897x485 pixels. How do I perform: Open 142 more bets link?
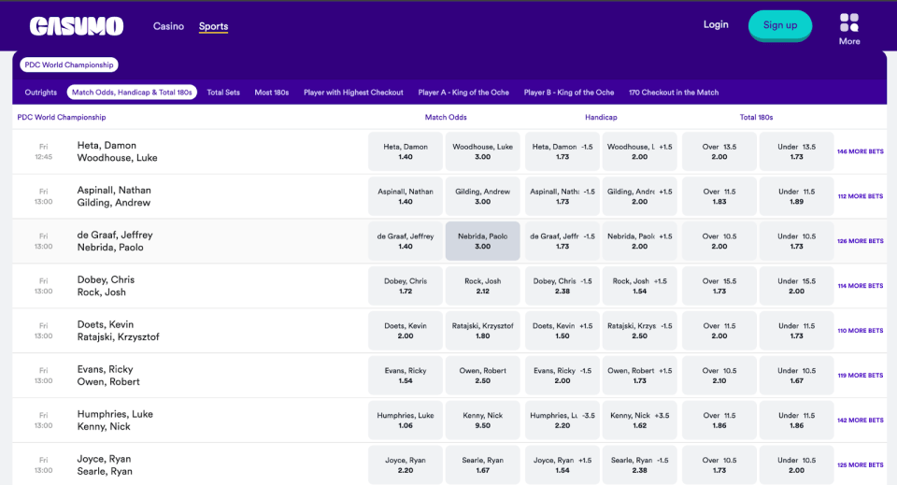pos(861,421)
